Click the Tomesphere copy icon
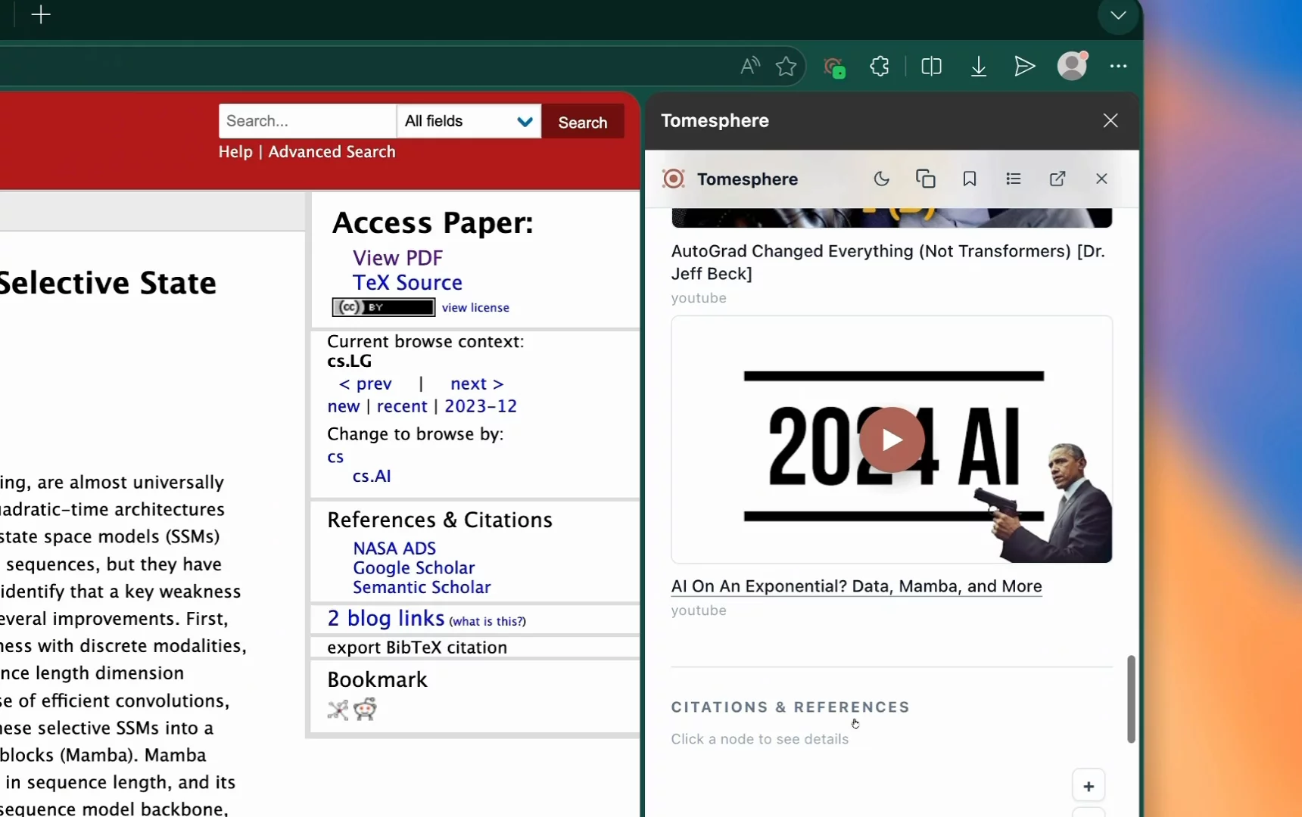The image size is (1302, 817). pyautogui.click(x=925, y=179)
